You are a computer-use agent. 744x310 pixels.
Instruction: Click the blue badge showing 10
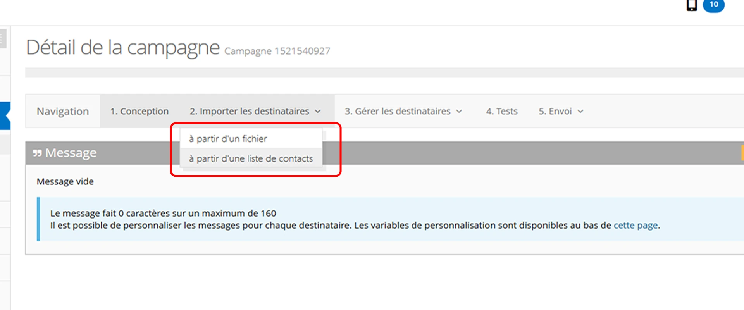(x=714, y=5)
